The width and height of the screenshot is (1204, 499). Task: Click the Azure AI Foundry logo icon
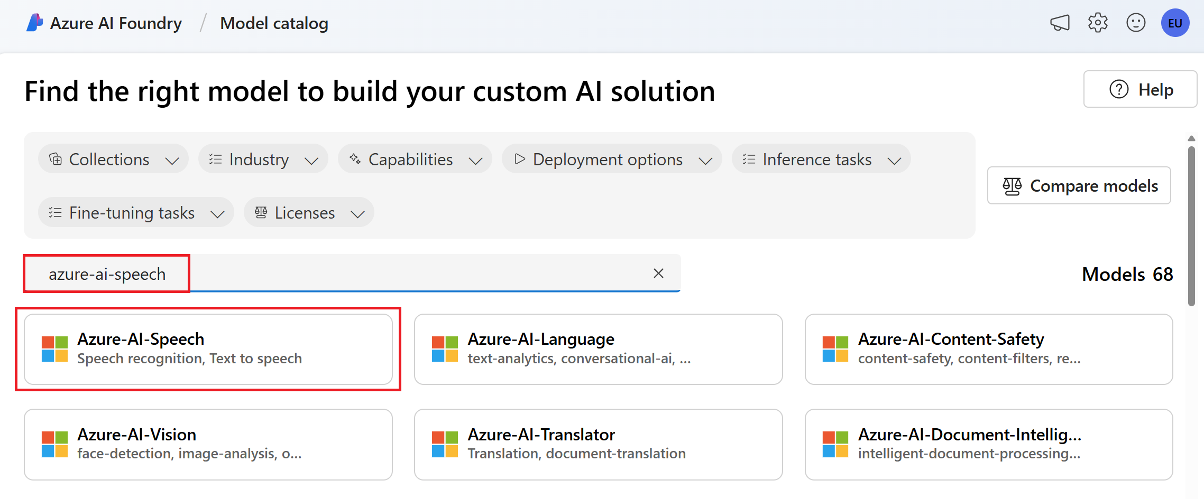34,23
